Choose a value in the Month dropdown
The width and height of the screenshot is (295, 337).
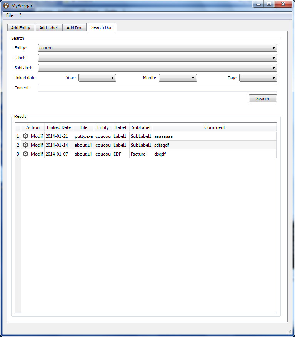click(x=178, y=78)
